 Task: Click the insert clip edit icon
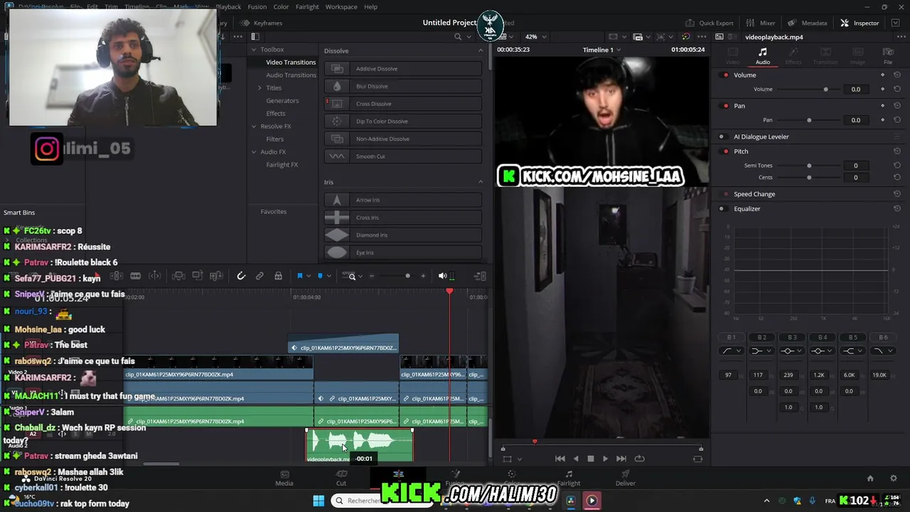click(x=179, y=276)
